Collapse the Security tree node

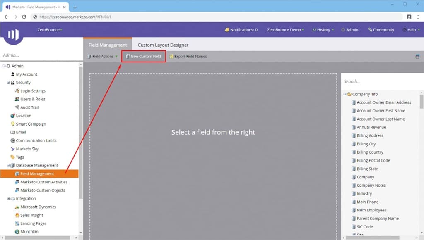[8, 83]
